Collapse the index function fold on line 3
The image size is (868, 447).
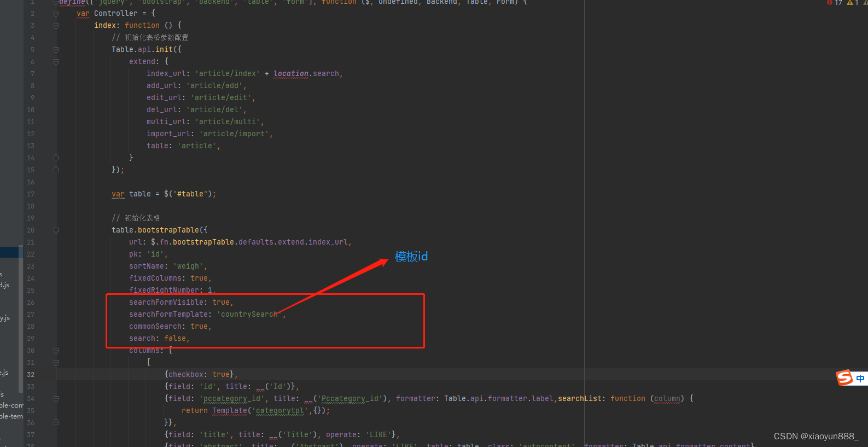tap(56, 25)
